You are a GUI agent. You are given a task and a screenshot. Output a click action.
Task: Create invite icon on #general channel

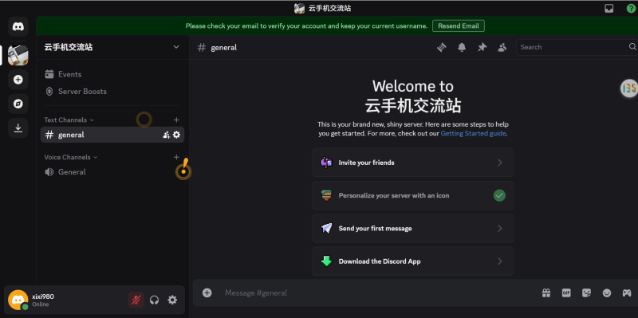coord(166,135)
